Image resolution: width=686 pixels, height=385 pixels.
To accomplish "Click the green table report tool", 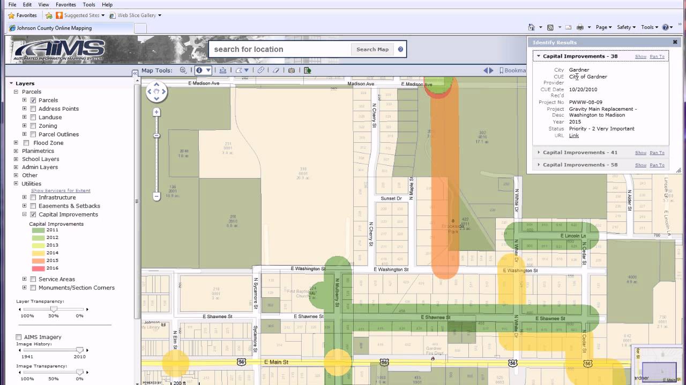I will point(307,70).
